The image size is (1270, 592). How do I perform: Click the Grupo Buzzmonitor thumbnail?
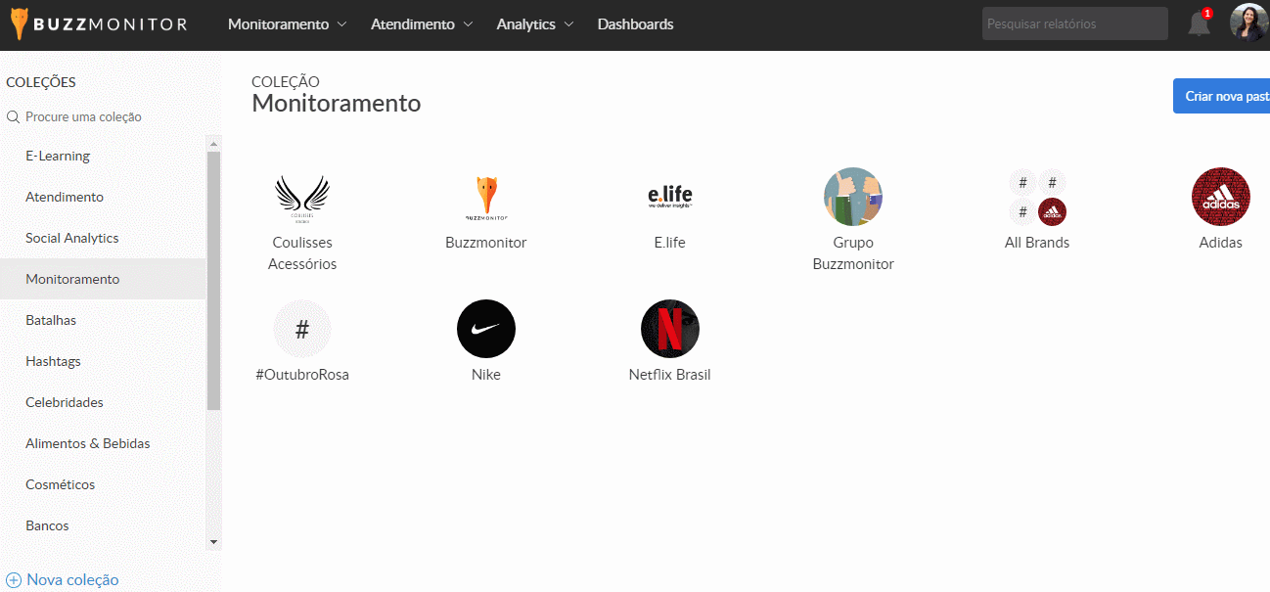pyautogui.click(x=853, y=197)
